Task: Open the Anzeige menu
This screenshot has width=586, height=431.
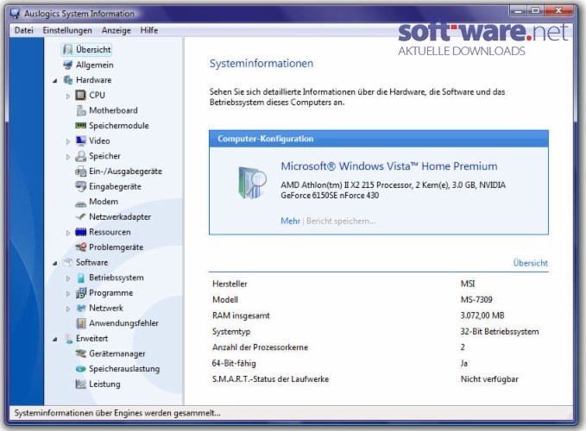Action: click(117, 30)
